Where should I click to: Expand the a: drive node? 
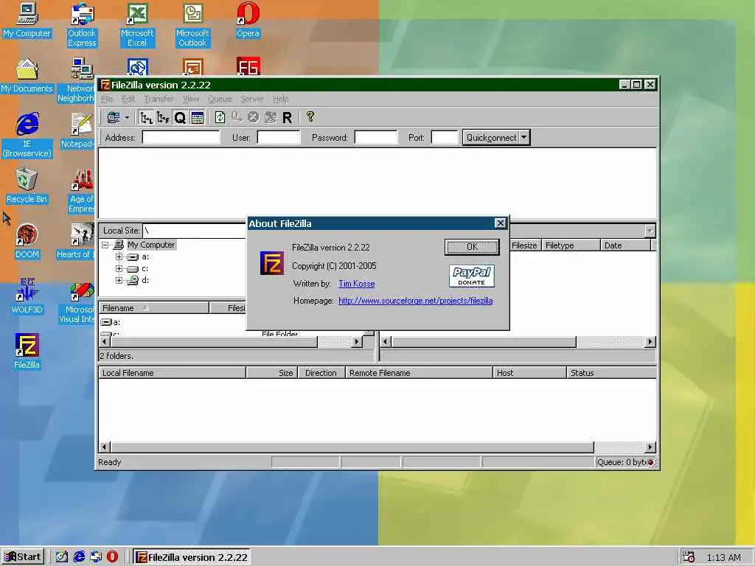point(119,257)
